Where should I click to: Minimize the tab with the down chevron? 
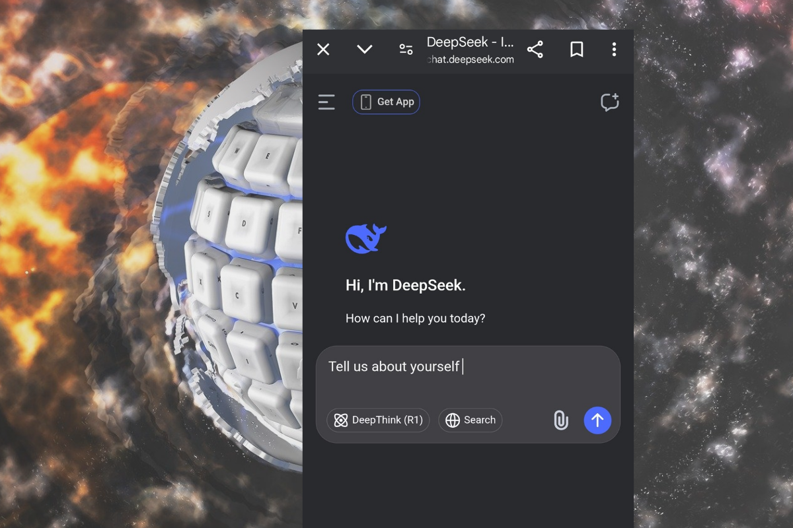point(365,49)
